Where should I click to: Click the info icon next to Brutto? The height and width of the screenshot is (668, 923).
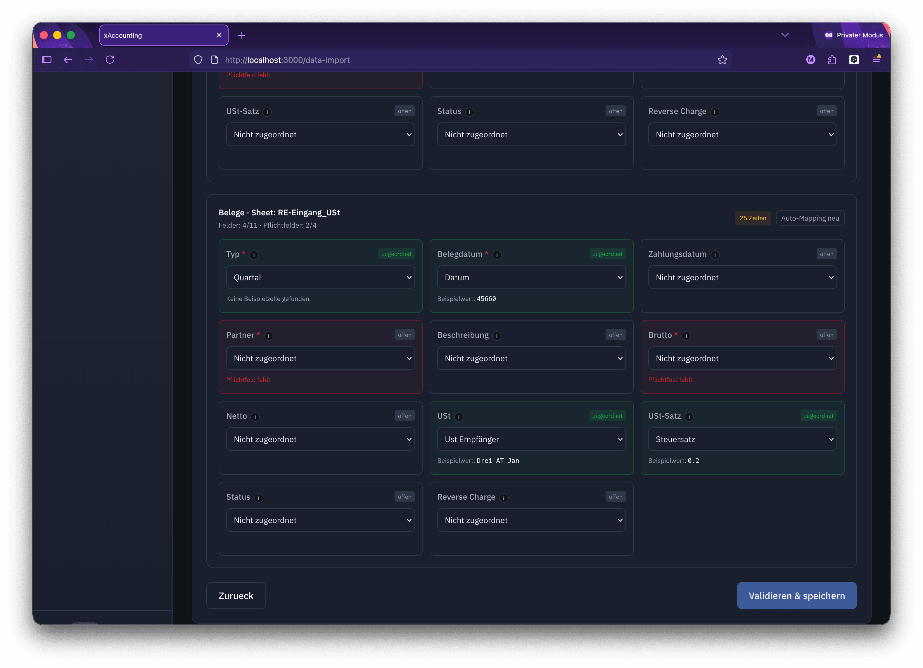click(686, 336)
